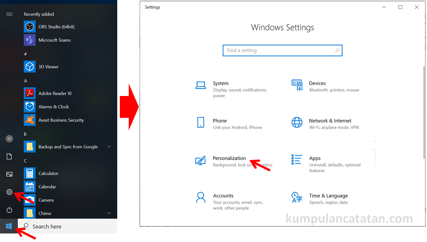Open the Camera app icon
Screen dimensions: 427x242
pyautogui.click(x=29, y=200)
